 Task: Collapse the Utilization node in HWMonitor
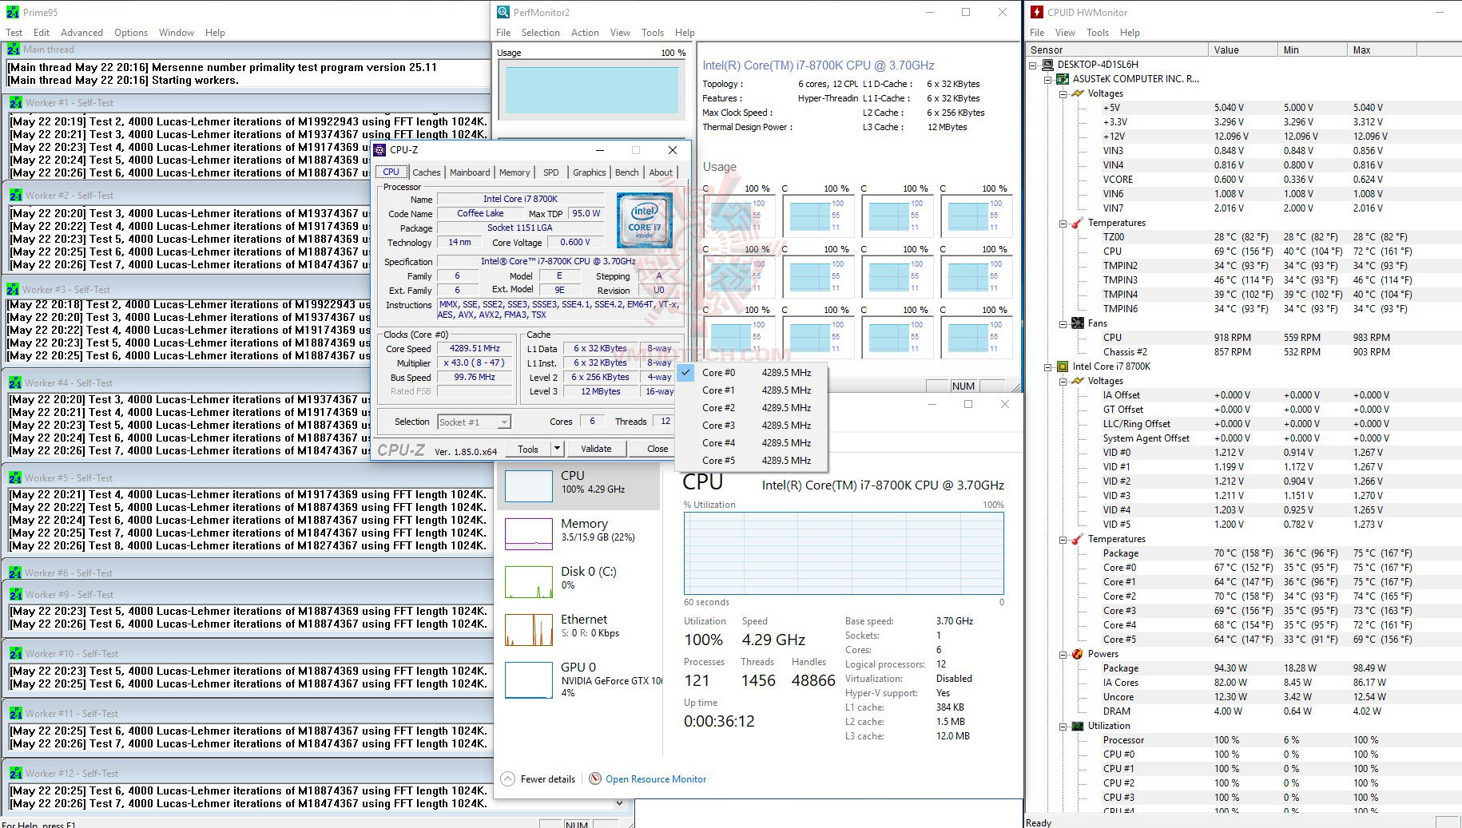tap(1063, 726)
